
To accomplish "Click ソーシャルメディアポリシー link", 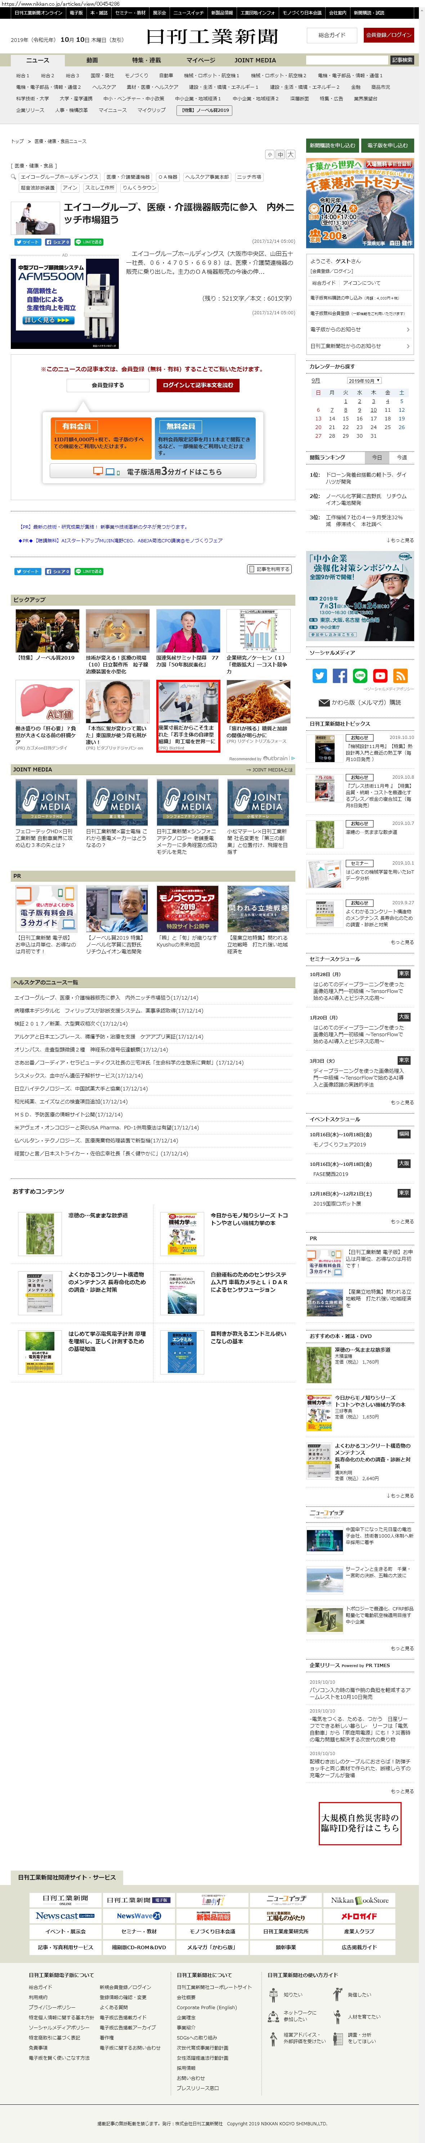I will click(x=59, y=2028).
